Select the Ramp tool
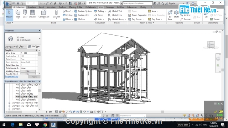The width and height of the screenshot is (228, 128). (99, 15)
